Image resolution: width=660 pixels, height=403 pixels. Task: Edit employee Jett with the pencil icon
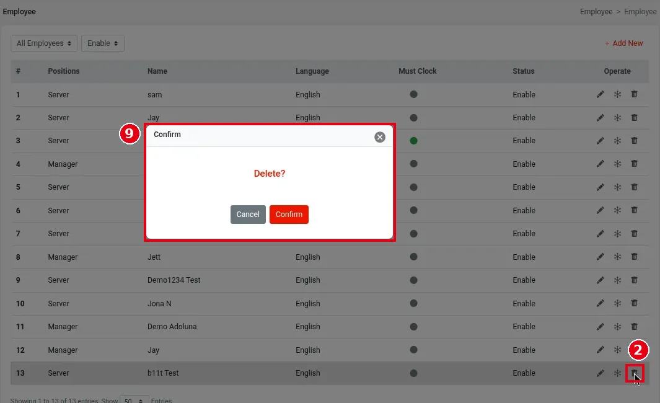point(601,257)
